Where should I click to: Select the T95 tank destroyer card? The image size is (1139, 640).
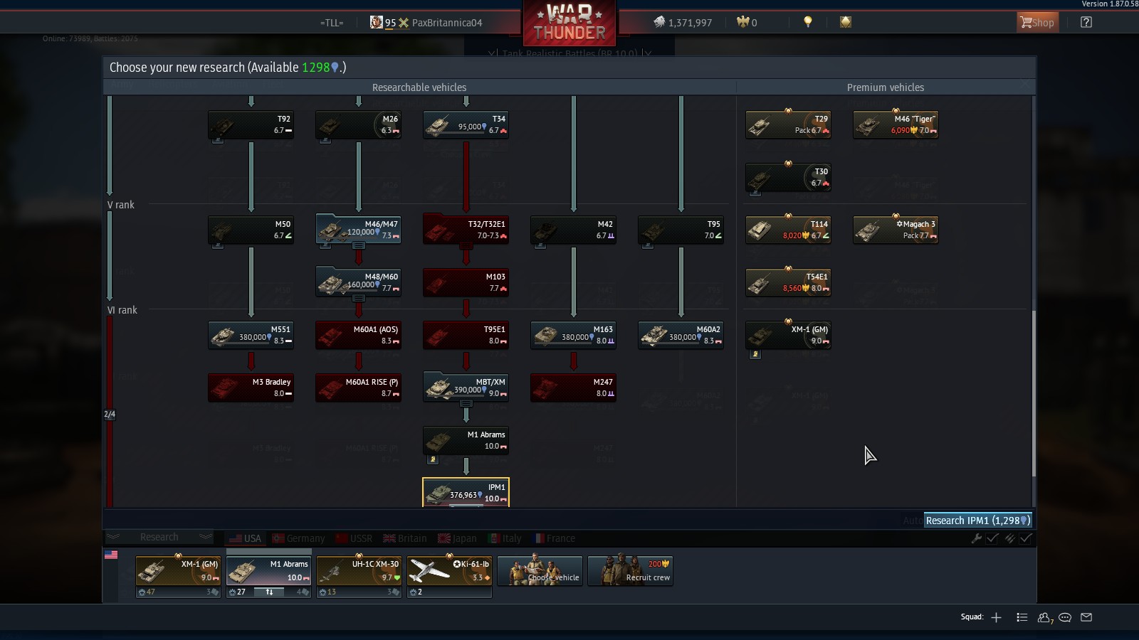pyautogui.click(x=681, y=230)
